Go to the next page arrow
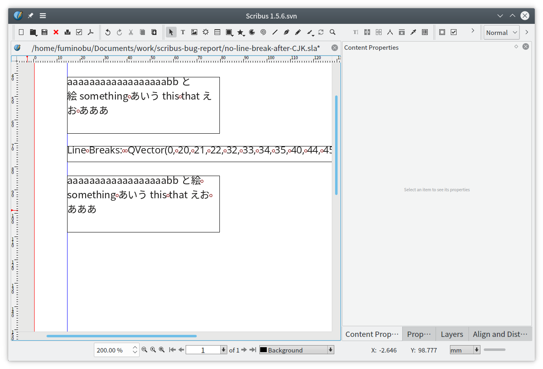 pyautogui.click(x=244, y=350)
